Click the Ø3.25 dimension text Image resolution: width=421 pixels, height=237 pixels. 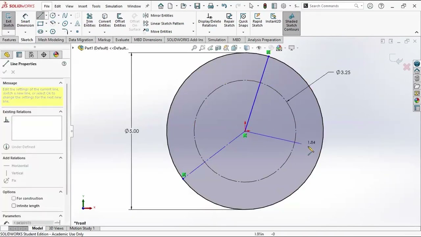pyautogui.click(x=343, y=72)
